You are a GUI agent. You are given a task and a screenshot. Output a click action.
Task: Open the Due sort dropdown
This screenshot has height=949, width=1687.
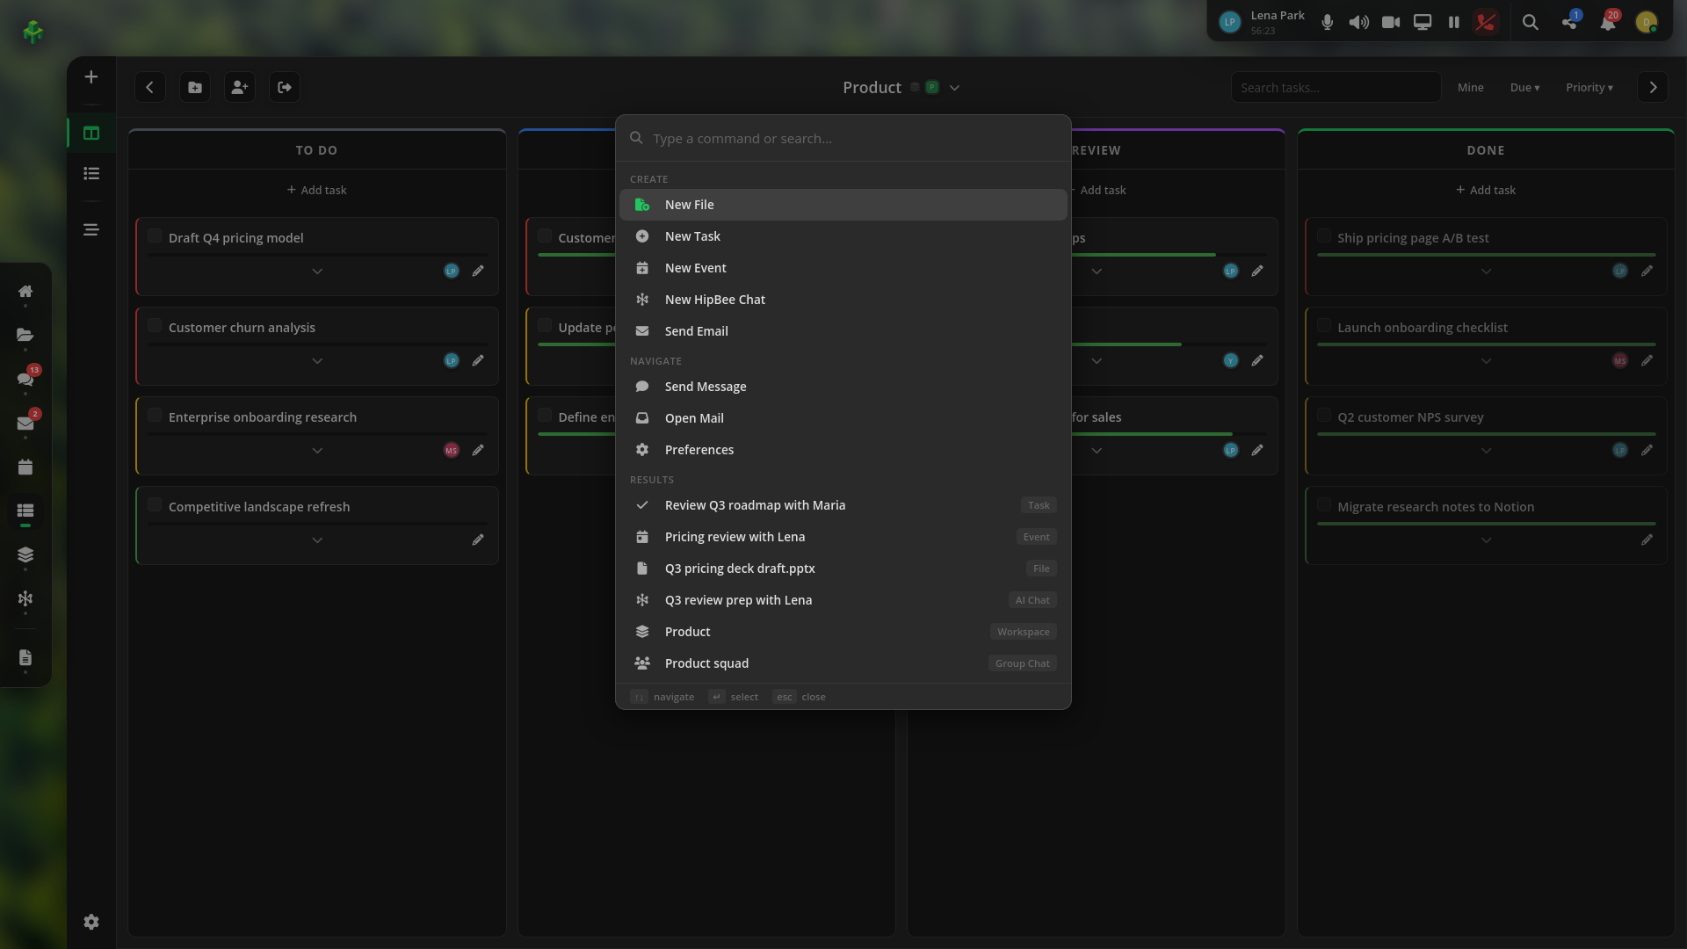tap(1524, 88)
